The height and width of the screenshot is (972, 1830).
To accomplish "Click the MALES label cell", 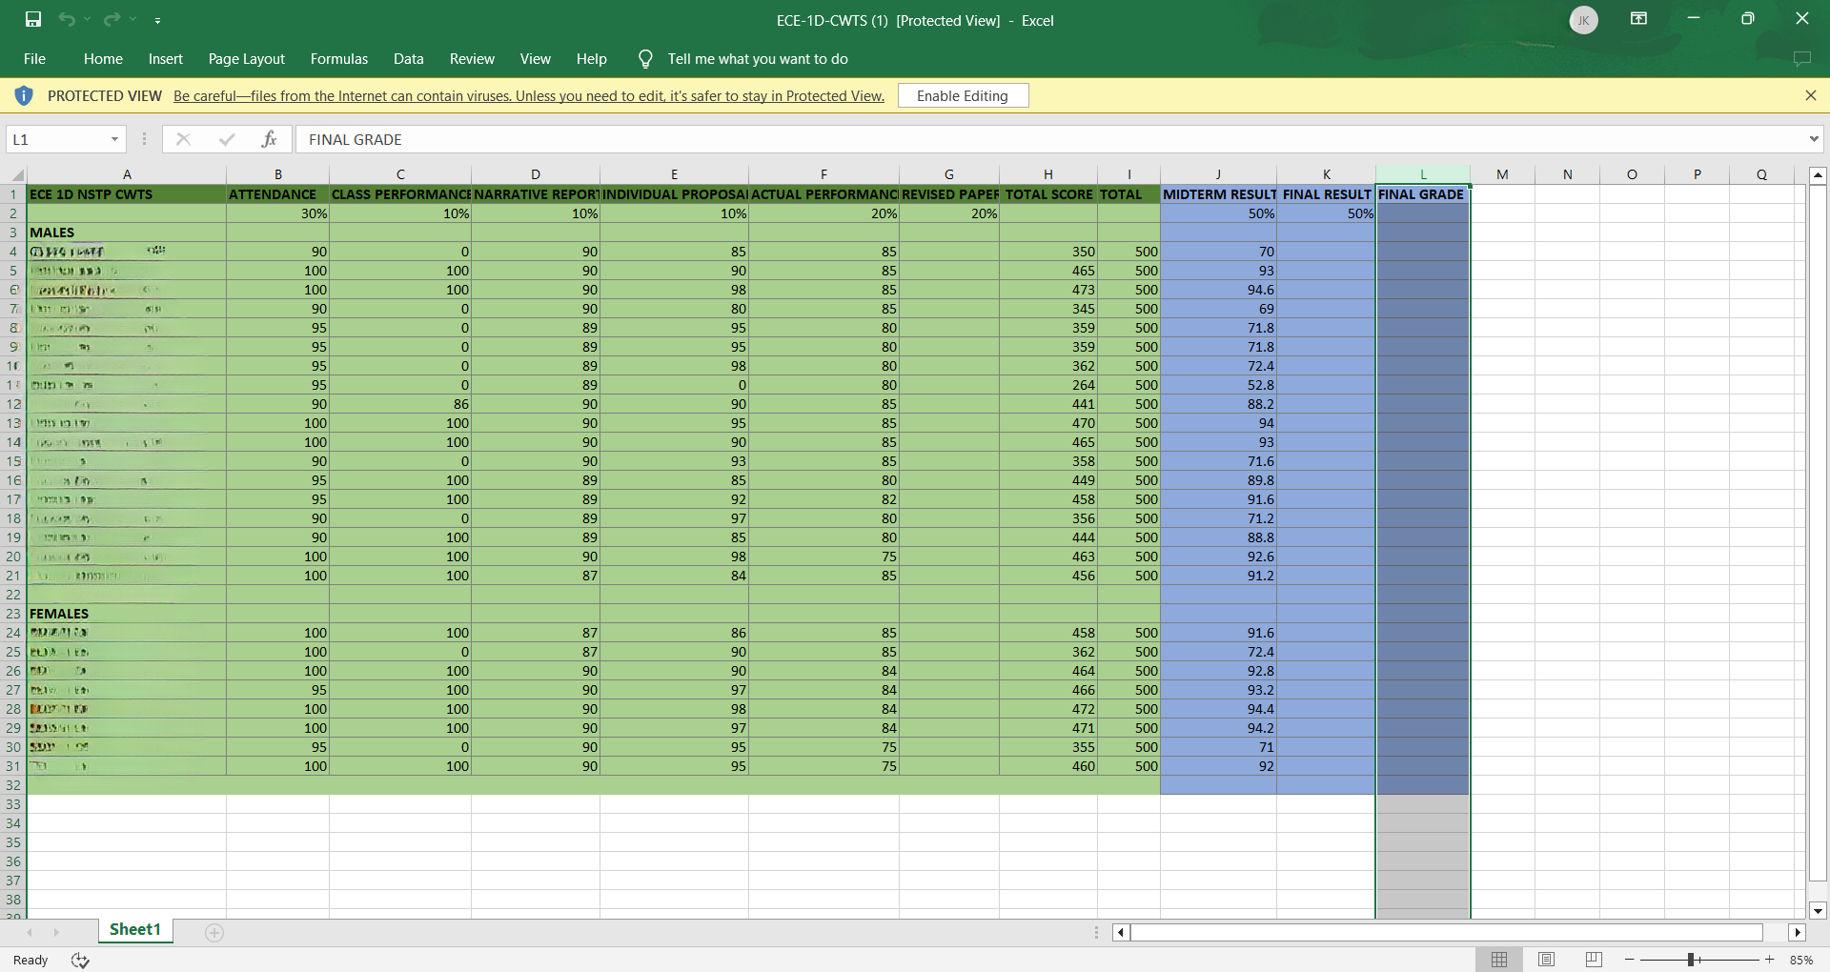I will click(x=127, y=233).
